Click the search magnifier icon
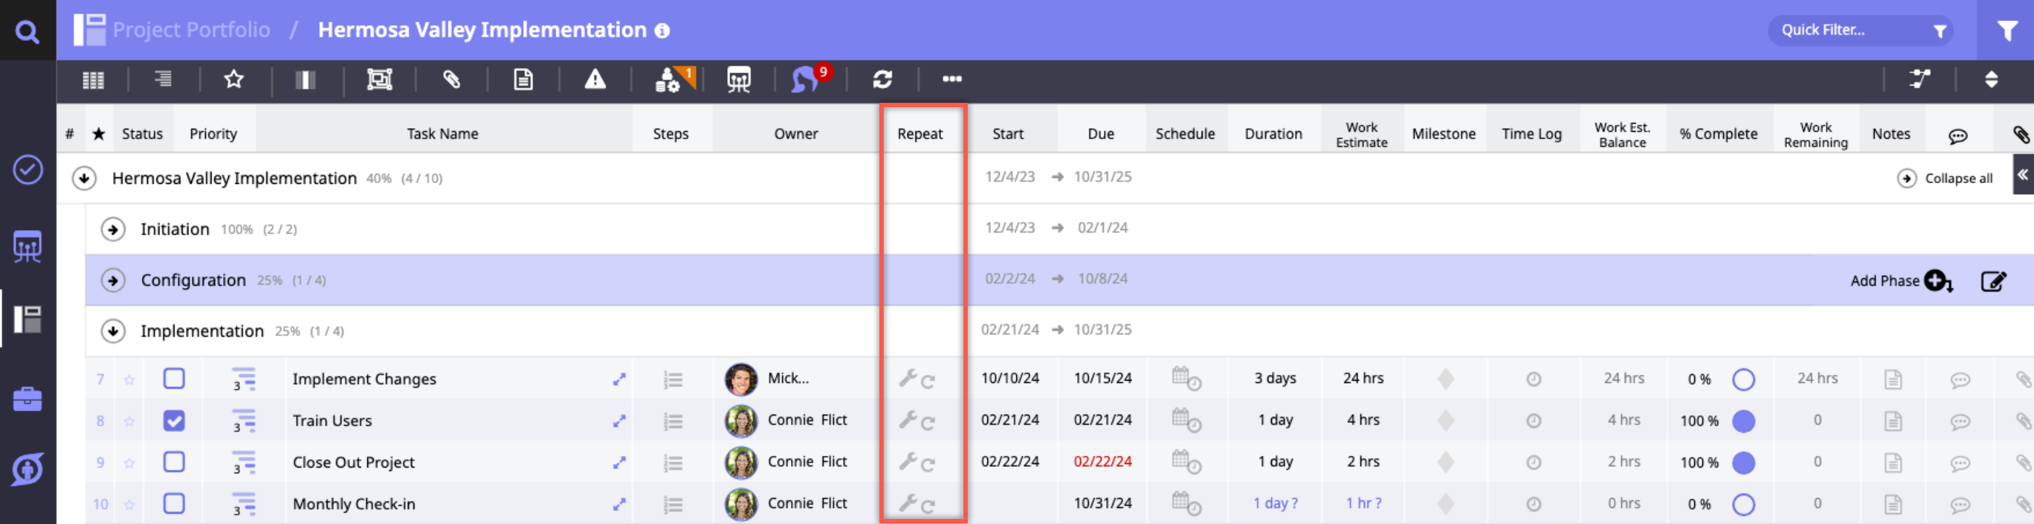 (28, 32)
